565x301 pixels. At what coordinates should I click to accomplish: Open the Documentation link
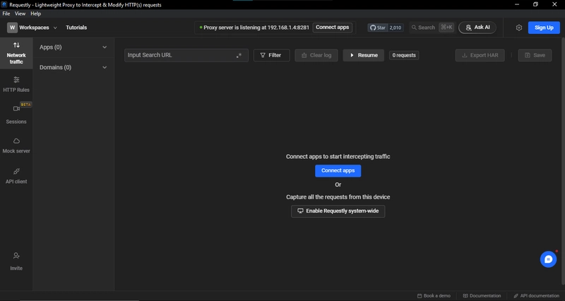[x=482, y=295]
